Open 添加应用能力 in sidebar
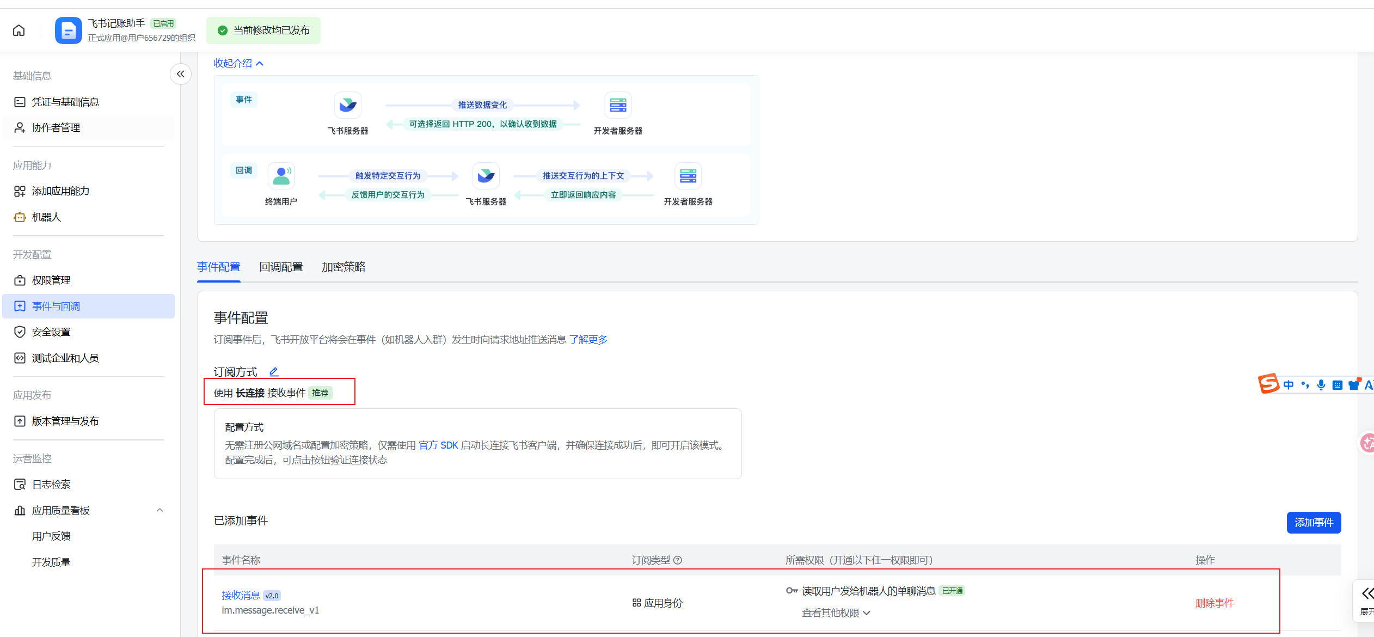 click(x=89, y=191)
